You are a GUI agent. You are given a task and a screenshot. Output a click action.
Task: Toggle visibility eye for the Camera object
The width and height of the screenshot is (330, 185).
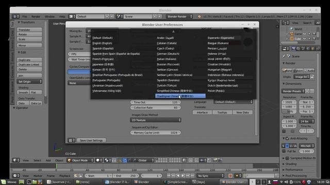305,34
